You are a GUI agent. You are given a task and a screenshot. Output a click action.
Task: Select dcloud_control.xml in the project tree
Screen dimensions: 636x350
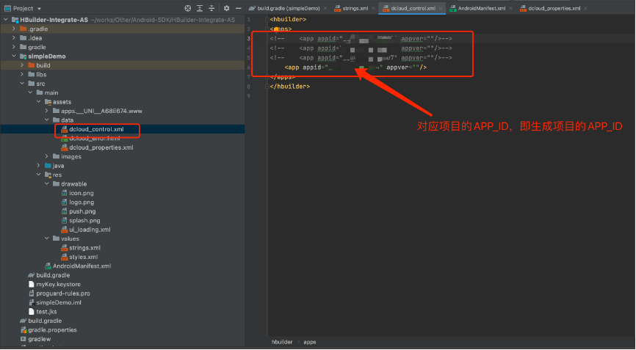click(96, 129)
